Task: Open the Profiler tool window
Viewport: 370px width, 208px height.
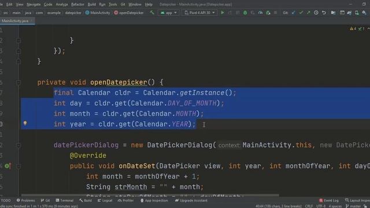Action: point(126,200)
